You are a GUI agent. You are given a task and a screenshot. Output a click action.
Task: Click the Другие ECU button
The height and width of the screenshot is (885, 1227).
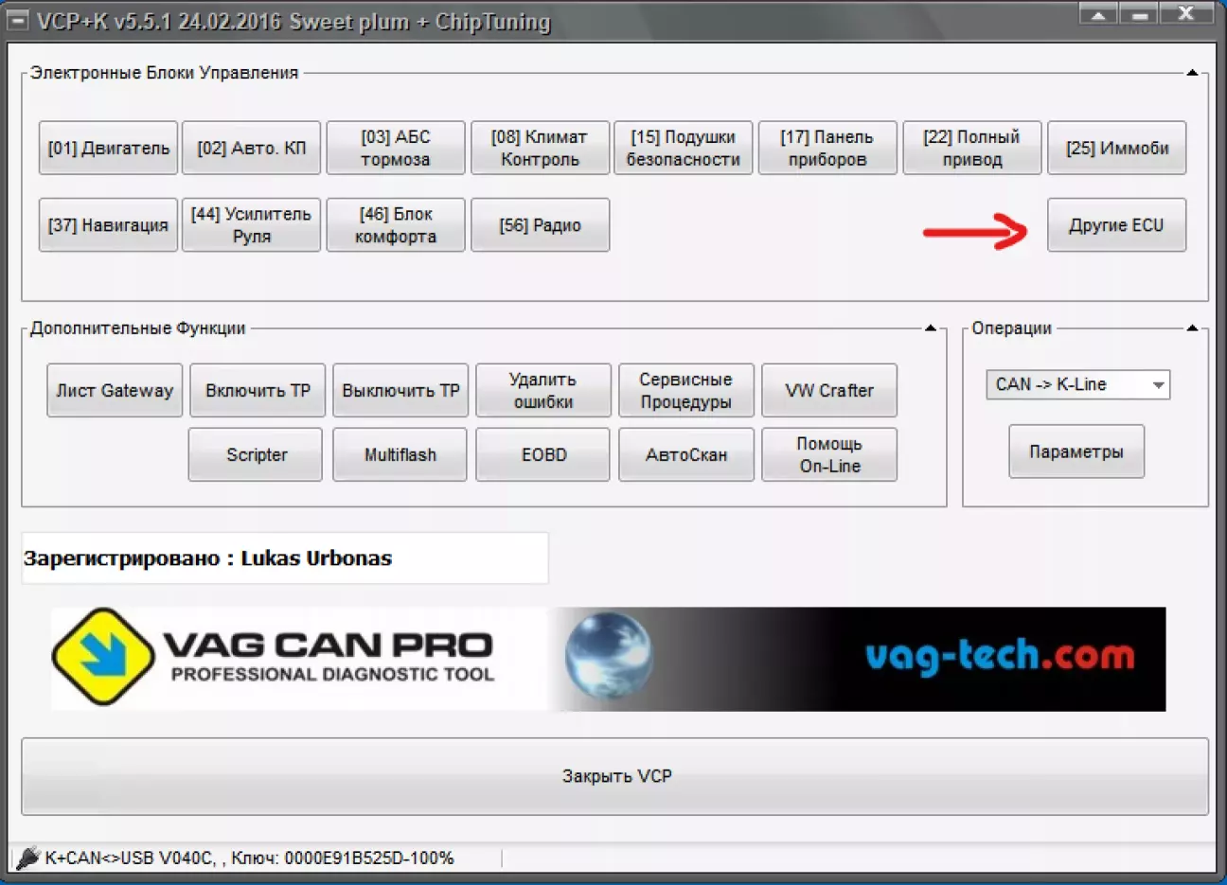1115,225
